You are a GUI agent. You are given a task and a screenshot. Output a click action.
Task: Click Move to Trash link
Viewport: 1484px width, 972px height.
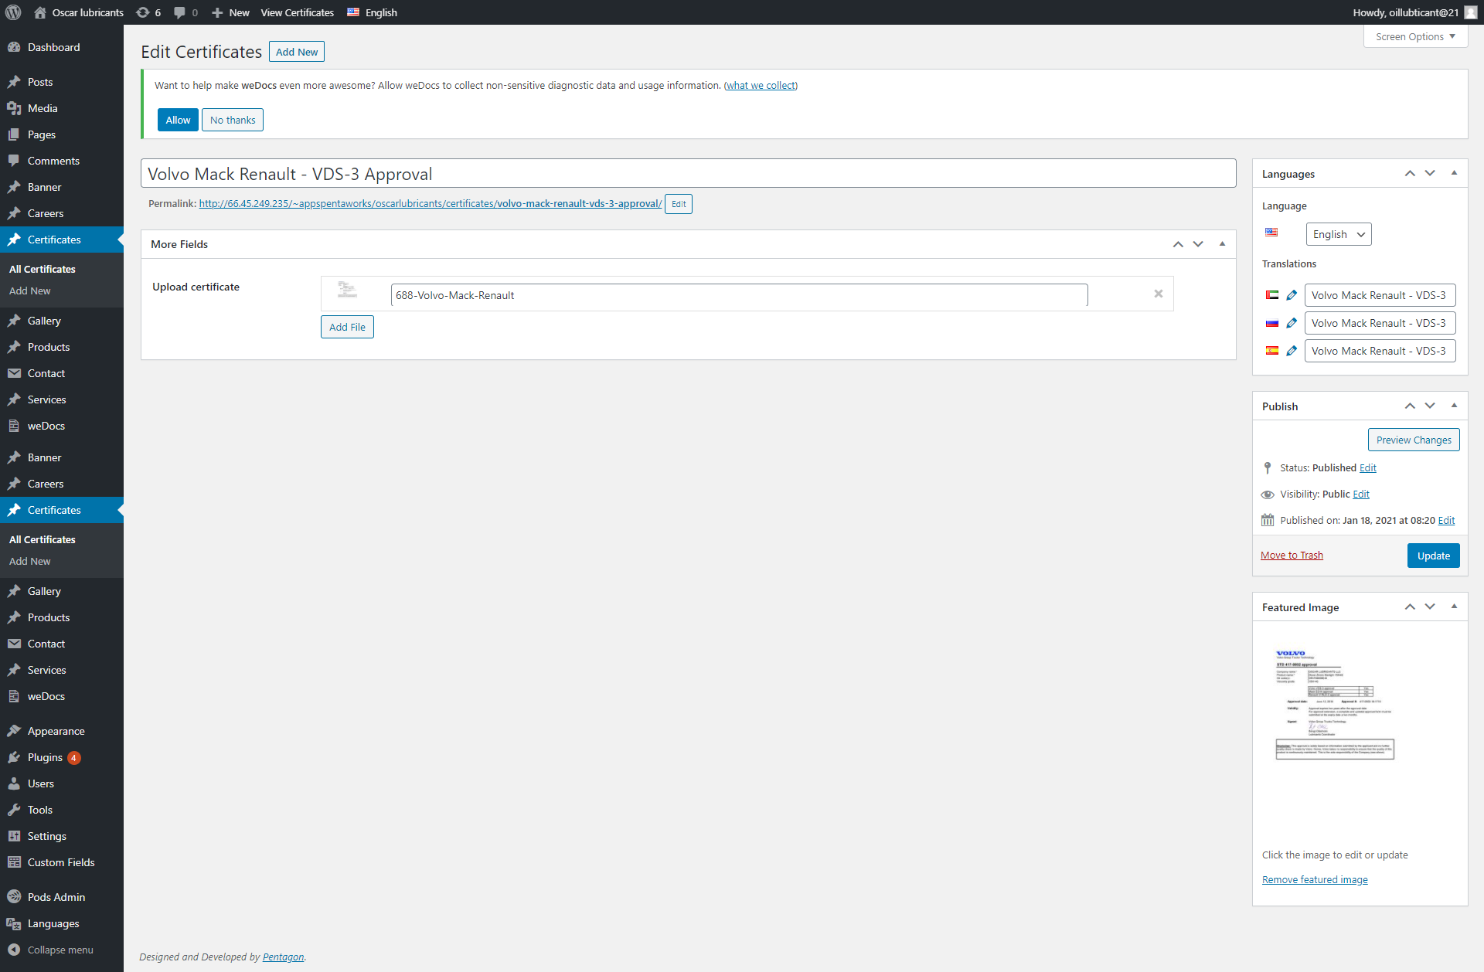click(x=1292, y=555)
